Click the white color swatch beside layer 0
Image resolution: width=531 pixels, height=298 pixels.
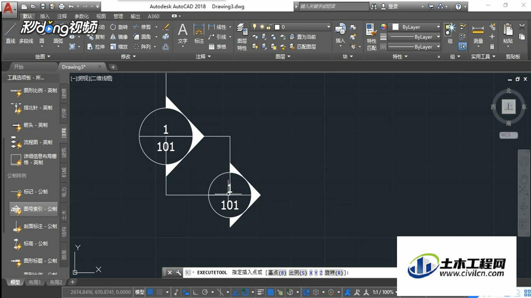(277, 27)
